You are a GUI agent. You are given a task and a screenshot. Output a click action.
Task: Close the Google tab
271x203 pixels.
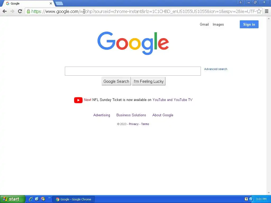pos(51,3)
